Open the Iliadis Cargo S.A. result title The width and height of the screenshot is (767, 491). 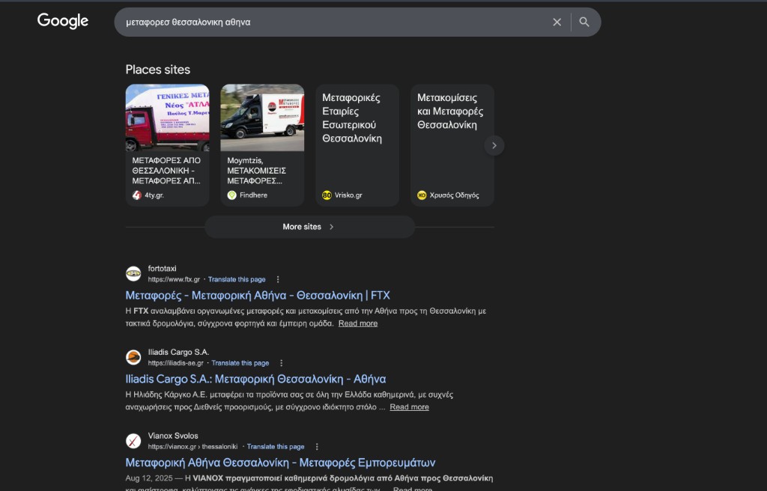[x=255, y=379]
